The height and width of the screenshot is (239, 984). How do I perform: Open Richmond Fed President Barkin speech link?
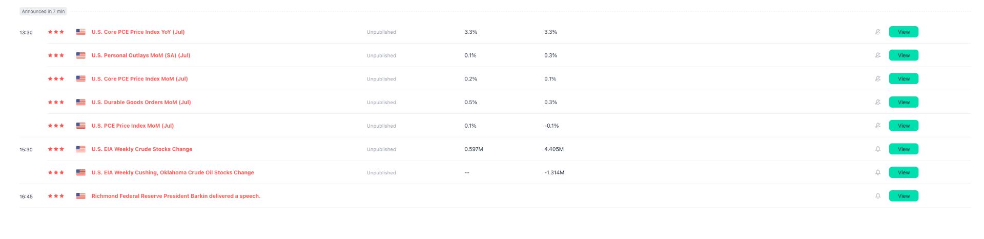(x=176, y=196)
